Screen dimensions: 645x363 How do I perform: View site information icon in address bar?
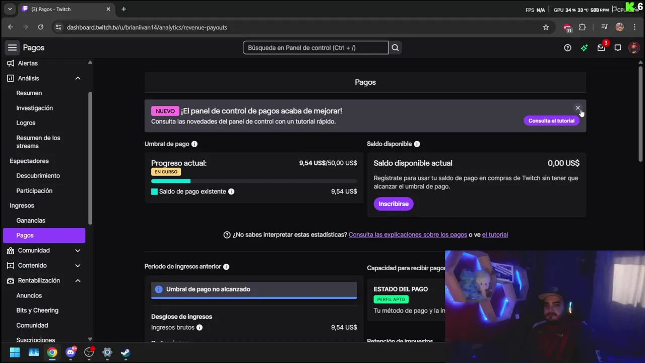[58, 27]
